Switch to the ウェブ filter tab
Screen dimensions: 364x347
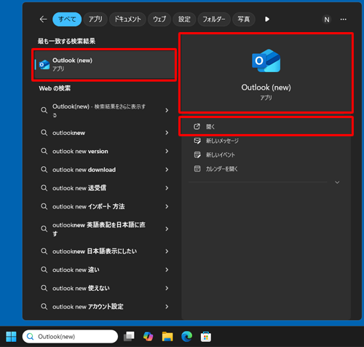[x=159, y=19]
